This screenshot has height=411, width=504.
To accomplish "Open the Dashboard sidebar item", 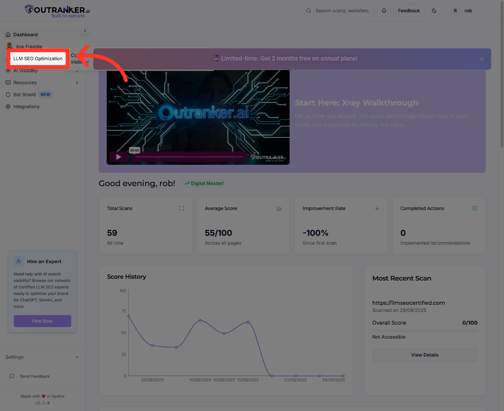I will [x=26, y=35].
